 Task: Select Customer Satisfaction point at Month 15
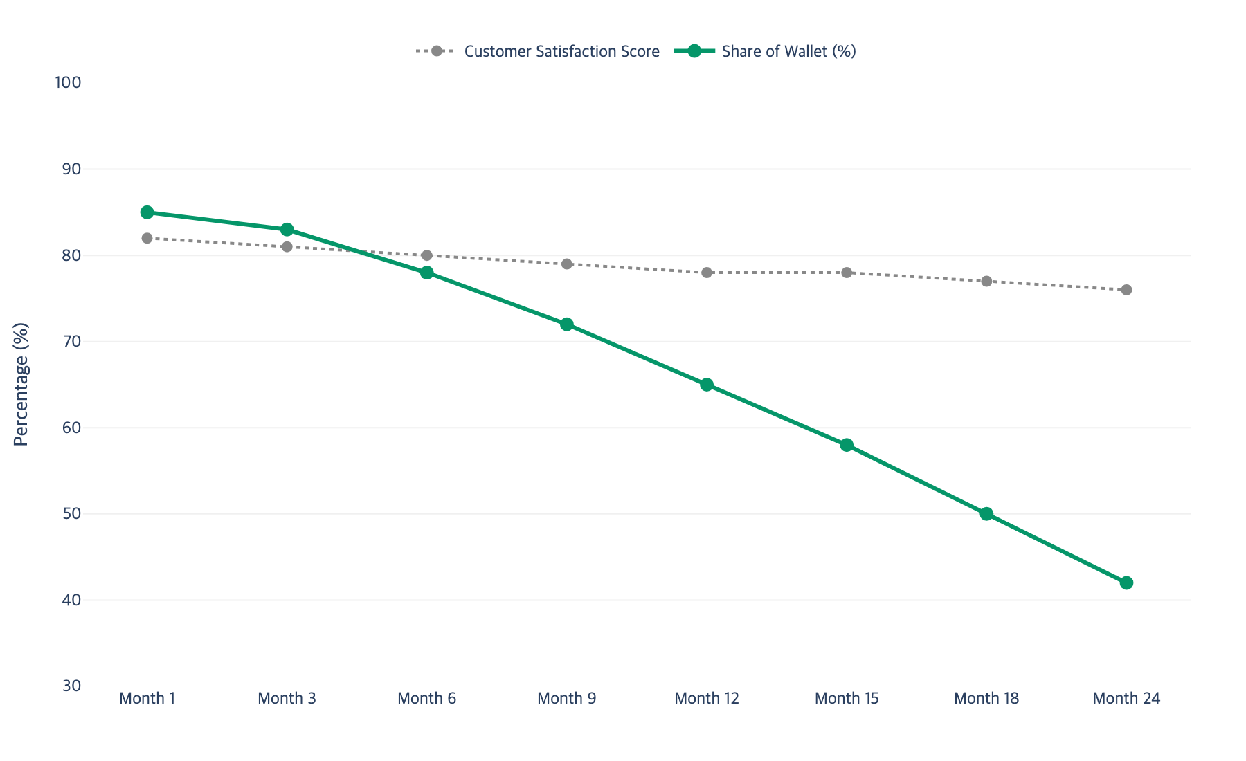point(847,273)
